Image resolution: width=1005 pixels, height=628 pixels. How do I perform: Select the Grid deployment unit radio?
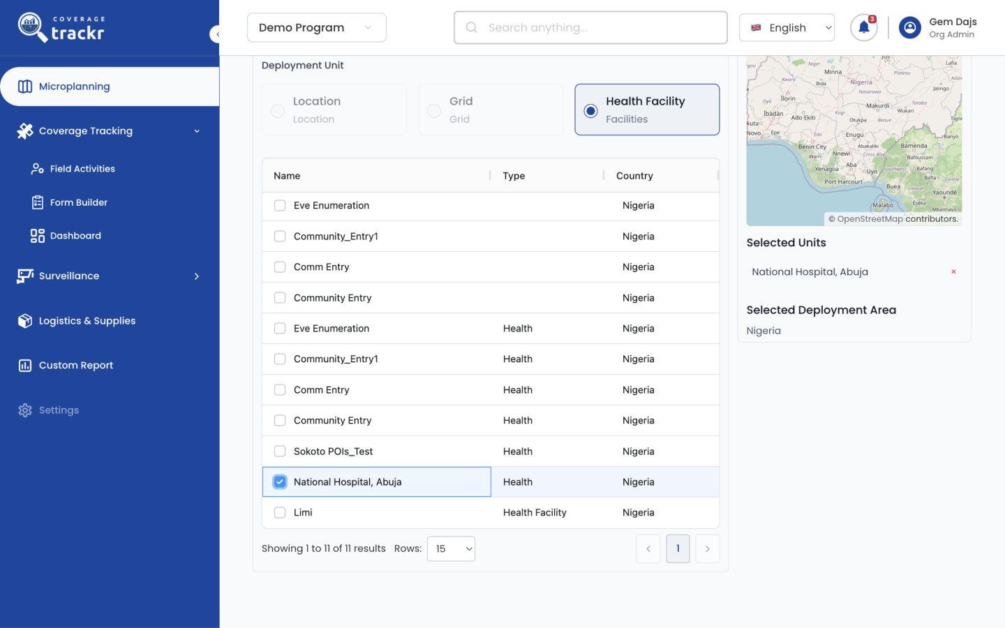[434, 111]
